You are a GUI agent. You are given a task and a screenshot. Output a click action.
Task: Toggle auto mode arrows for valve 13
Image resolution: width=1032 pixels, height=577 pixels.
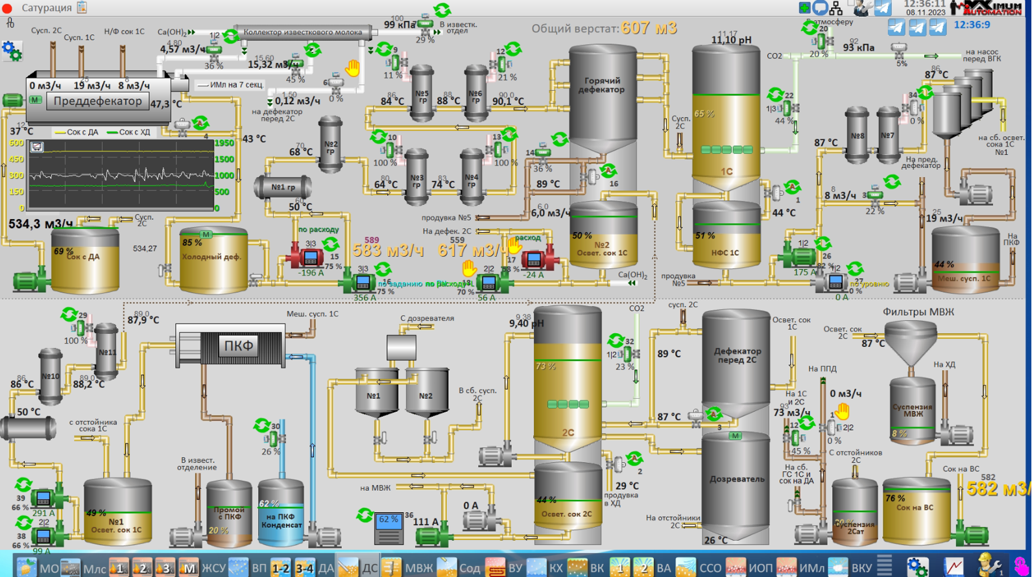(509, 134)
